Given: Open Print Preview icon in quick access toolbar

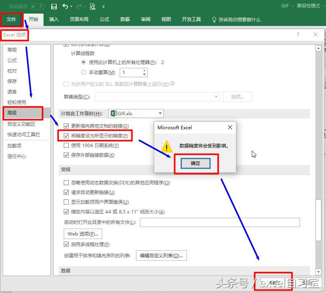Looking at the screenshot, I should [92, 7].
